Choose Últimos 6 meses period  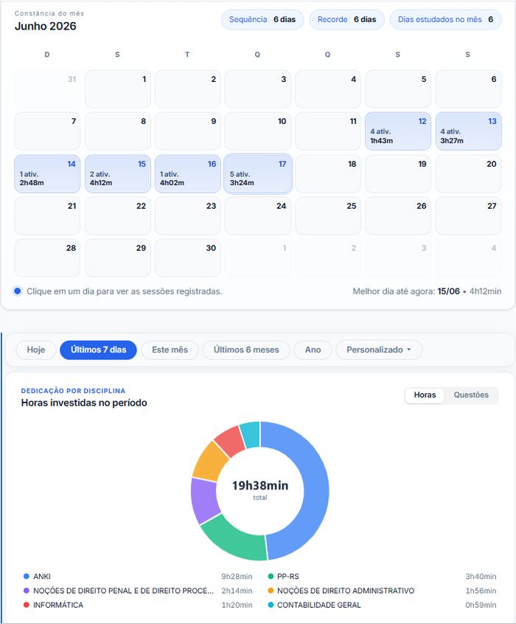pyautogui.click(x=246, y=350)
